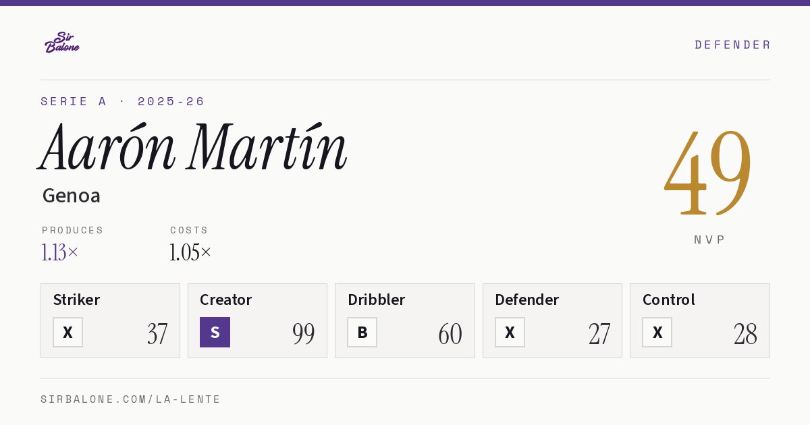Select the B grade badge under Dribbler
The width and height of the screenshot is (810, 425).
click(362, 332)
